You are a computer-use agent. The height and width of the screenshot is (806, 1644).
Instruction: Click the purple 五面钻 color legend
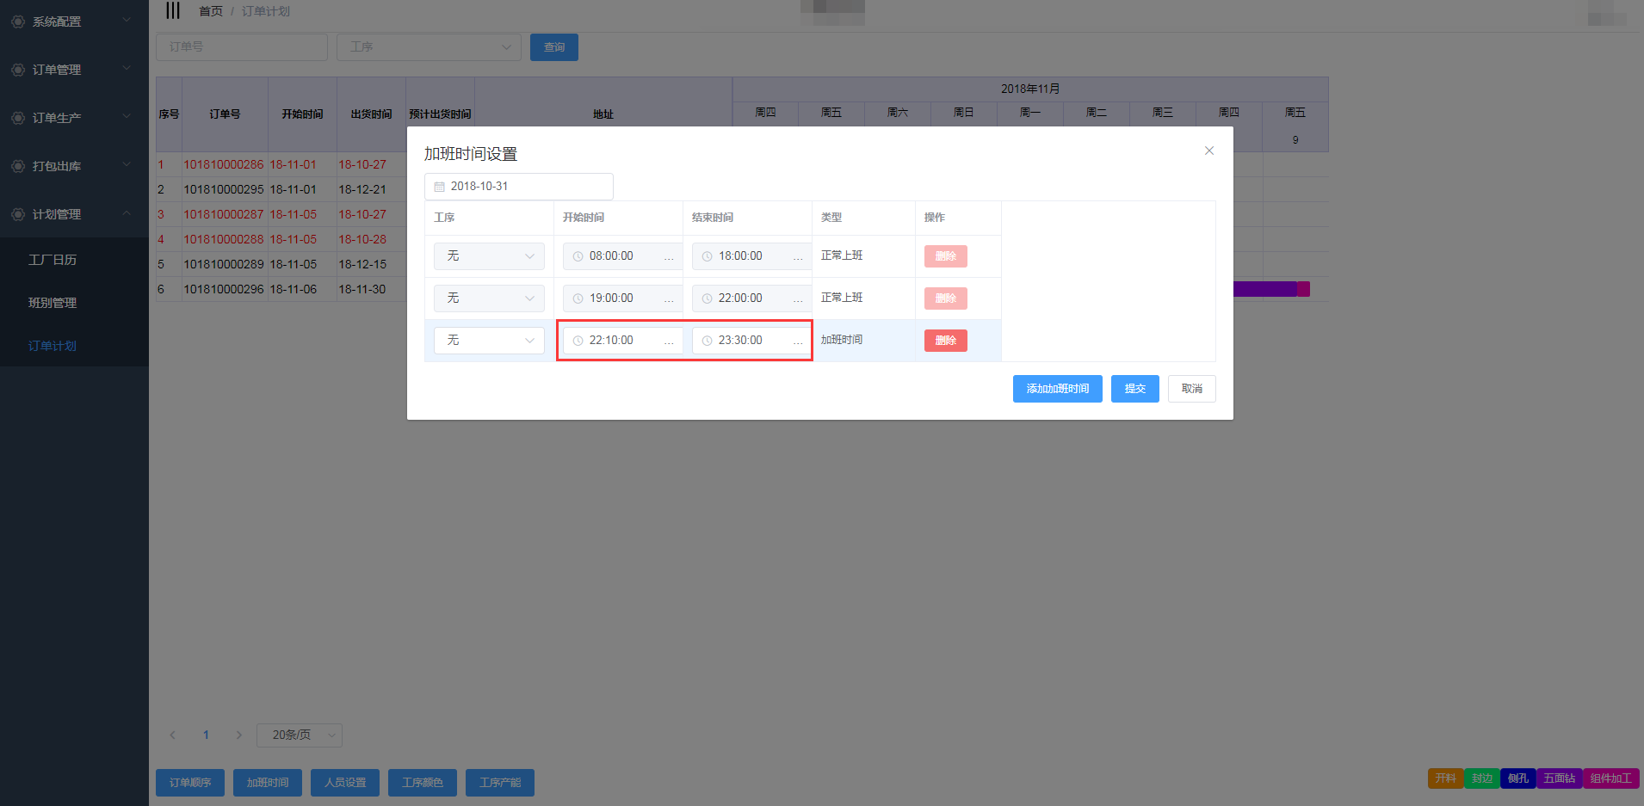(1559, 778)
